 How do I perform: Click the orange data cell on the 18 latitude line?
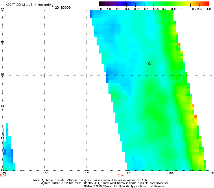pyautogui.click(x=179, y=44)
